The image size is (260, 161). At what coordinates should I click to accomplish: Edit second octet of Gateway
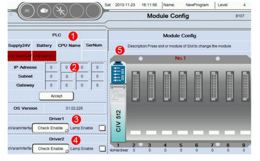(67, 85)
